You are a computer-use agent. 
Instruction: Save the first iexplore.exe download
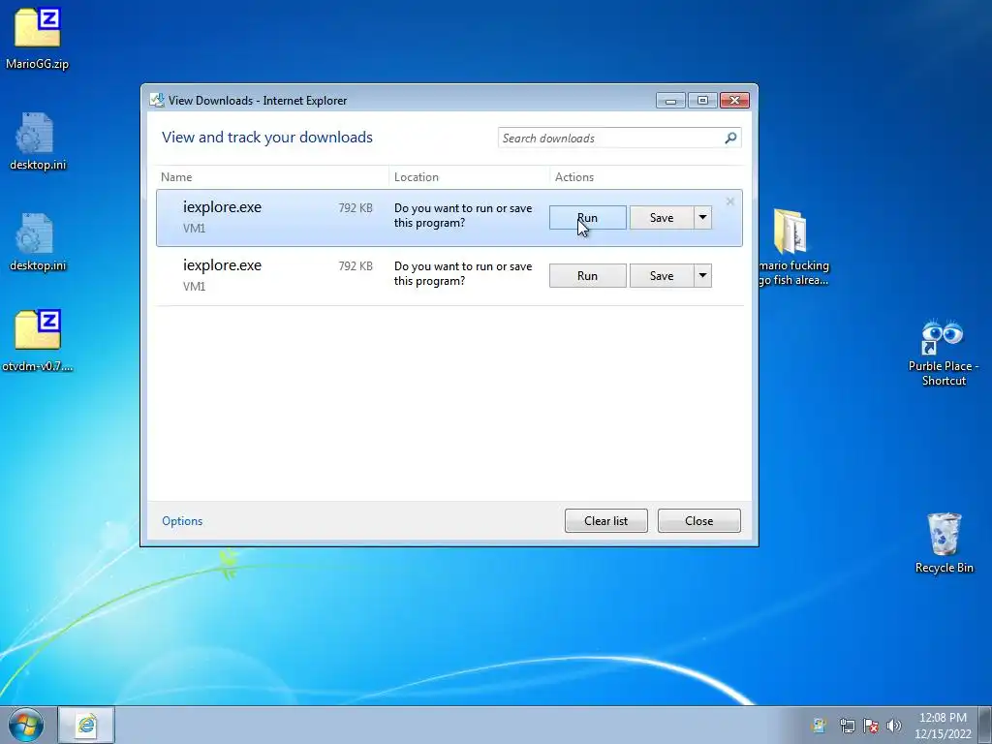click(662, 218)
